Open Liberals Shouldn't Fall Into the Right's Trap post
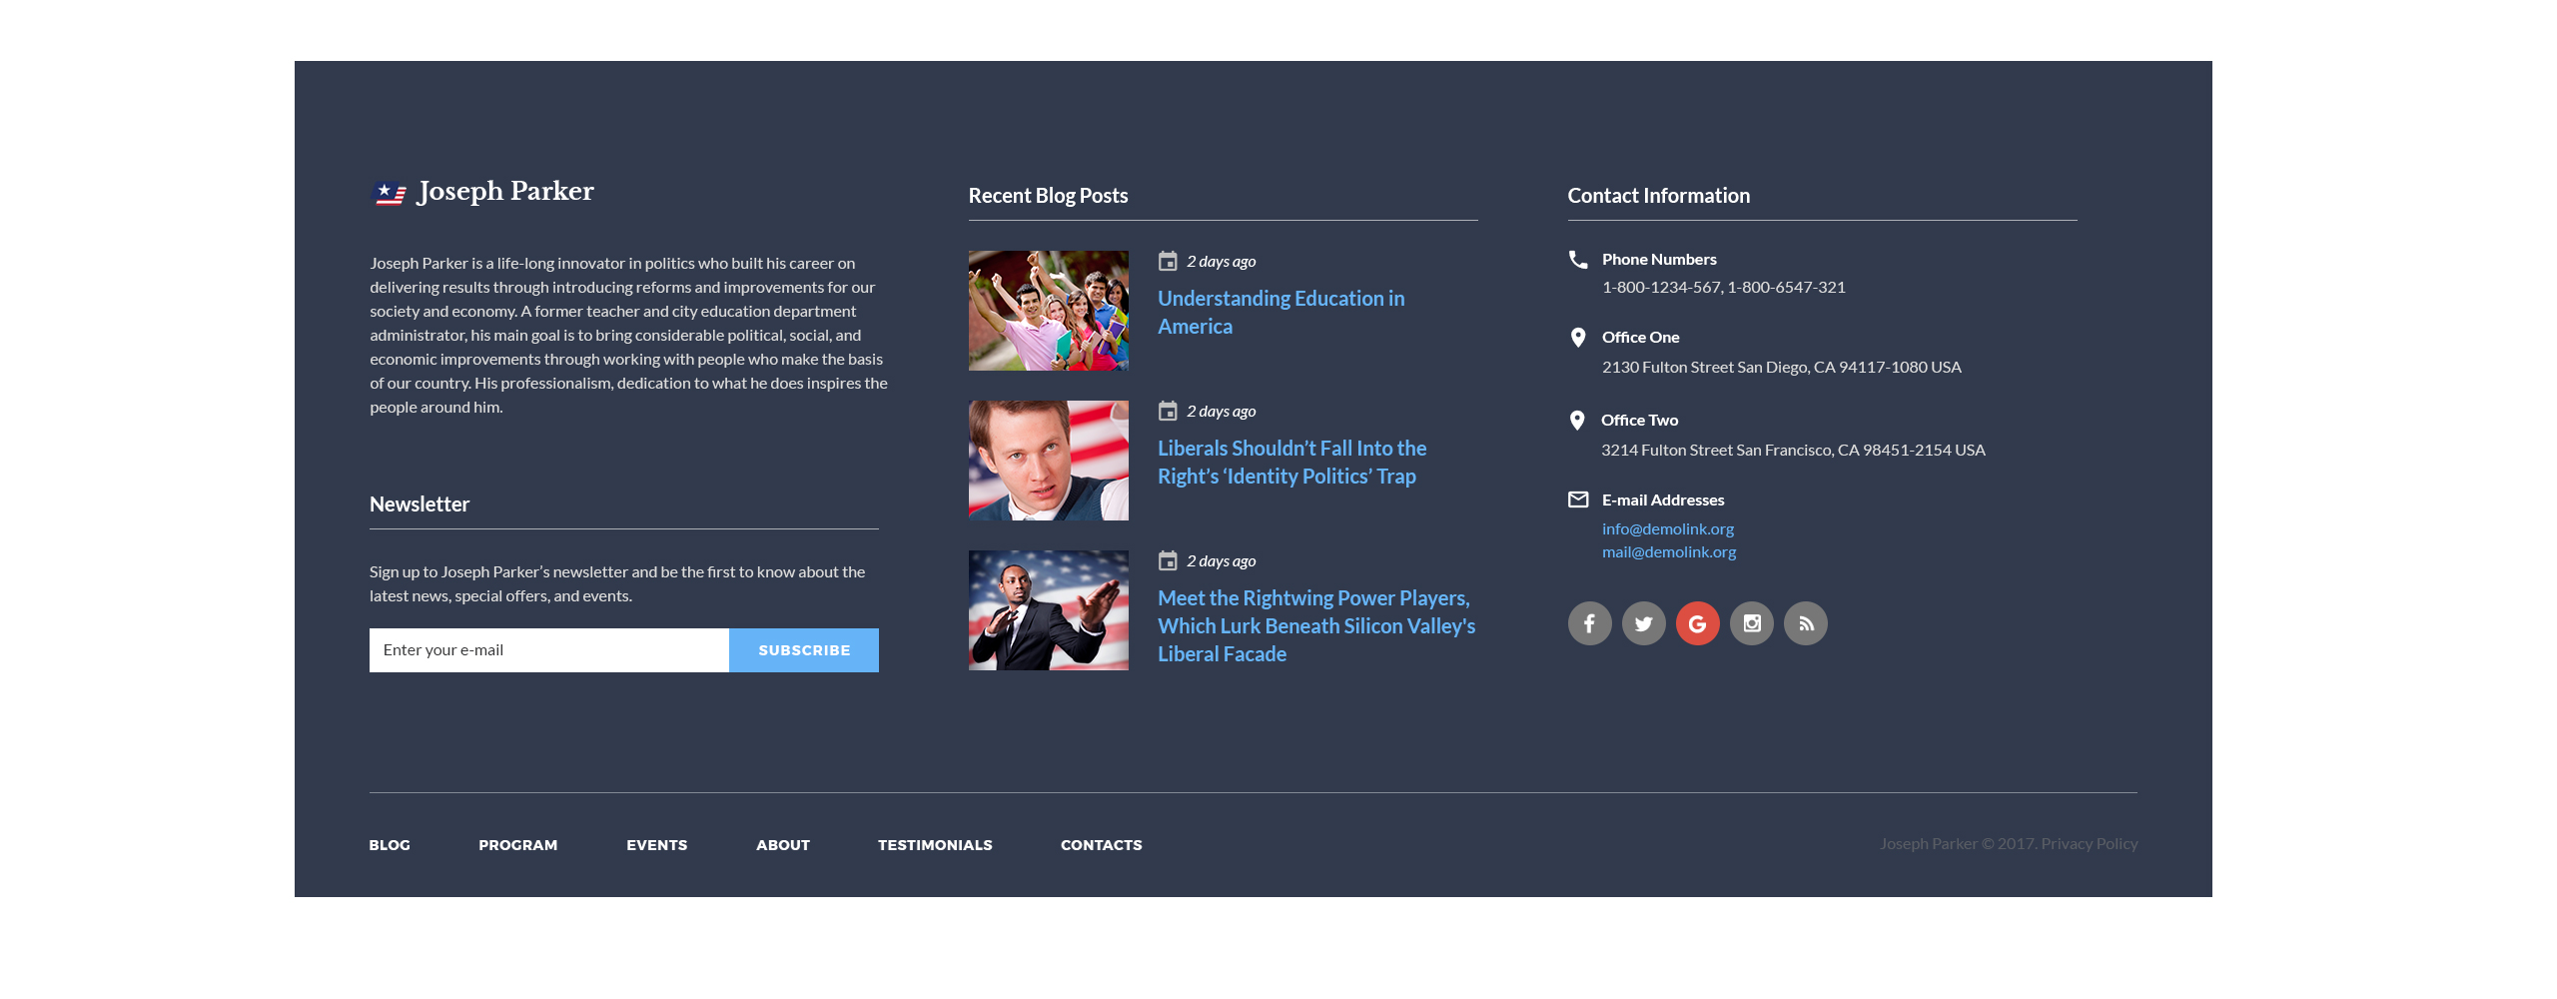The height and width of the screenshot is (999, 2557). pos(1292,463)
